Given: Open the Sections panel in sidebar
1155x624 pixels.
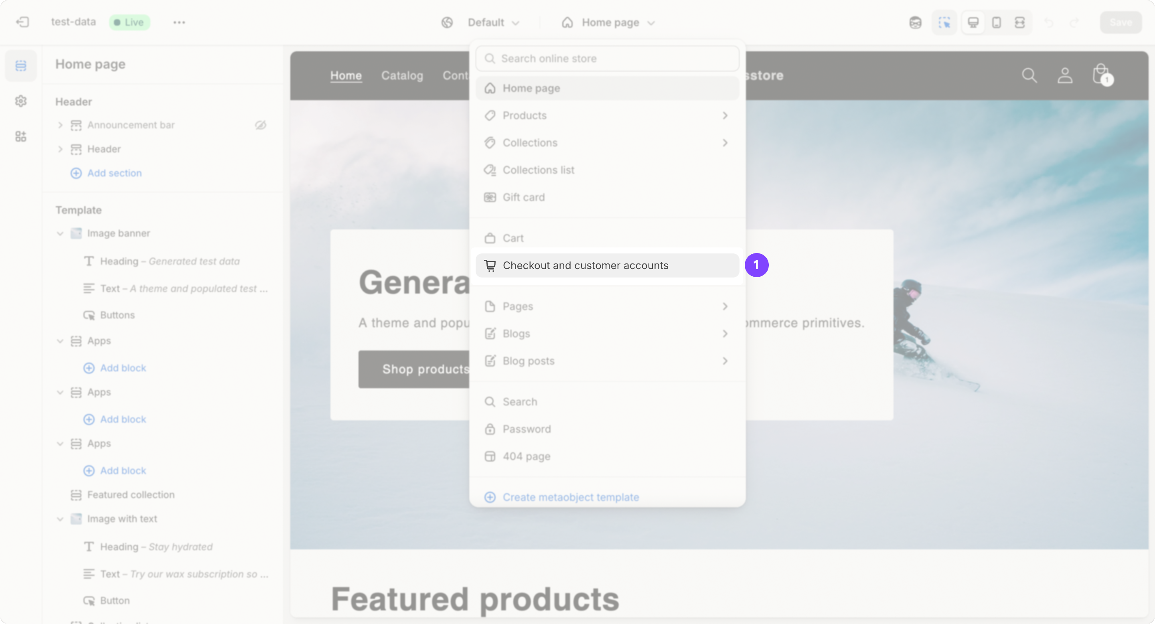Looking at the screenshot, I should click(20, 65).
